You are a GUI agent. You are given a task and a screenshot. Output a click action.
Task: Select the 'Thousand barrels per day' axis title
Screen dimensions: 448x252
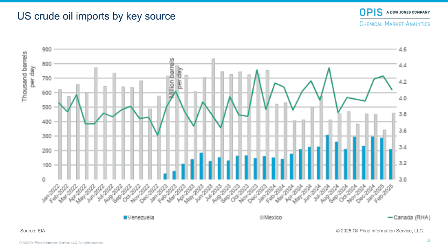click(28, 76)
